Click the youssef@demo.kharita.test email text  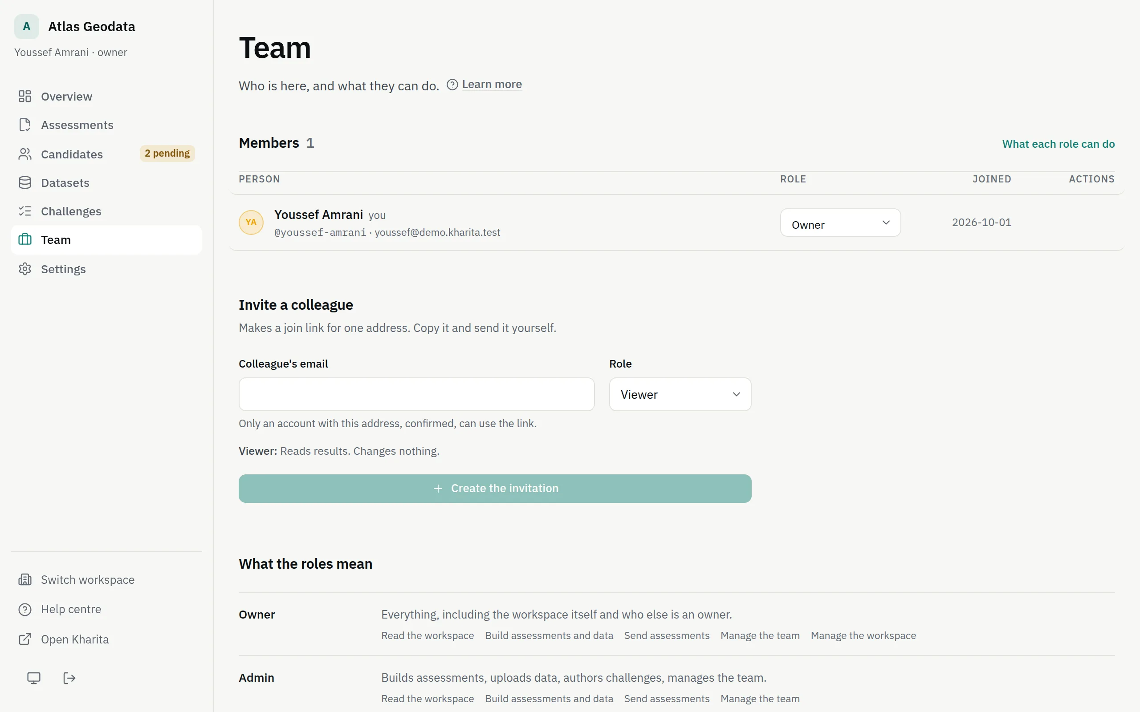pos(437,233)
